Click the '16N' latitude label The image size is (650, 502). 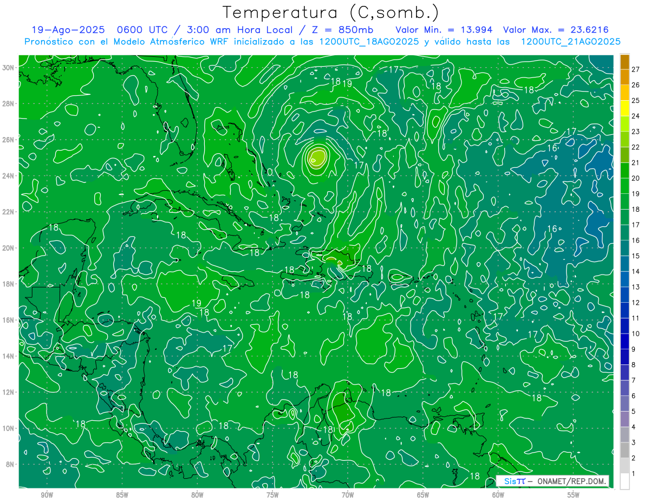(x=9, y=320)
